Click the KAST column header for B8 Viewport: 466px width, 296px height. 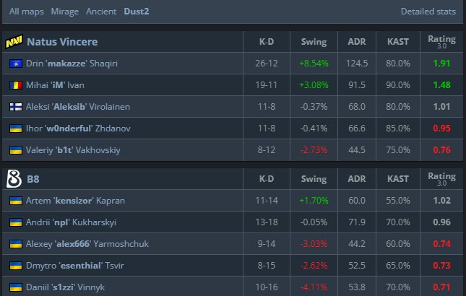397,178
